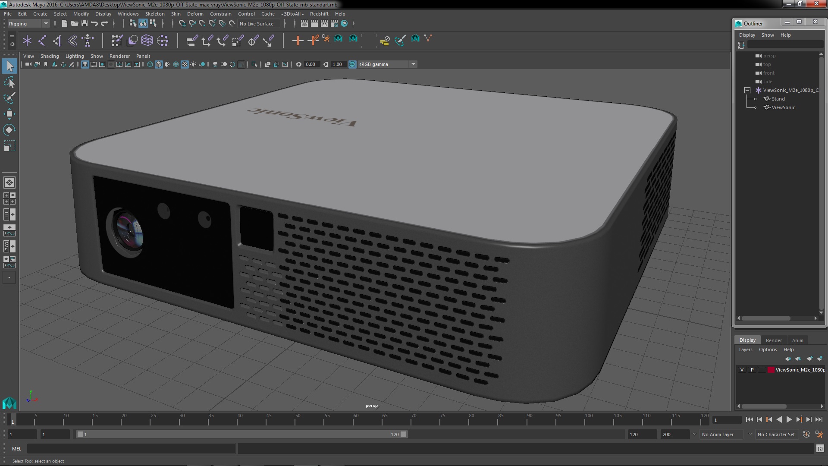This screenshot has height=466, width=828.
Task: Create new scene from toolbar
Action: click(64, 24)
